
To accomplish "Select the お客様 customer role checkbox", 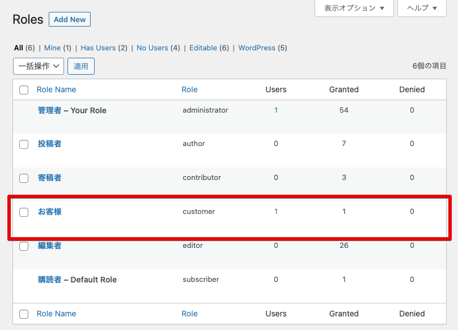I will [x=24, y=212].
